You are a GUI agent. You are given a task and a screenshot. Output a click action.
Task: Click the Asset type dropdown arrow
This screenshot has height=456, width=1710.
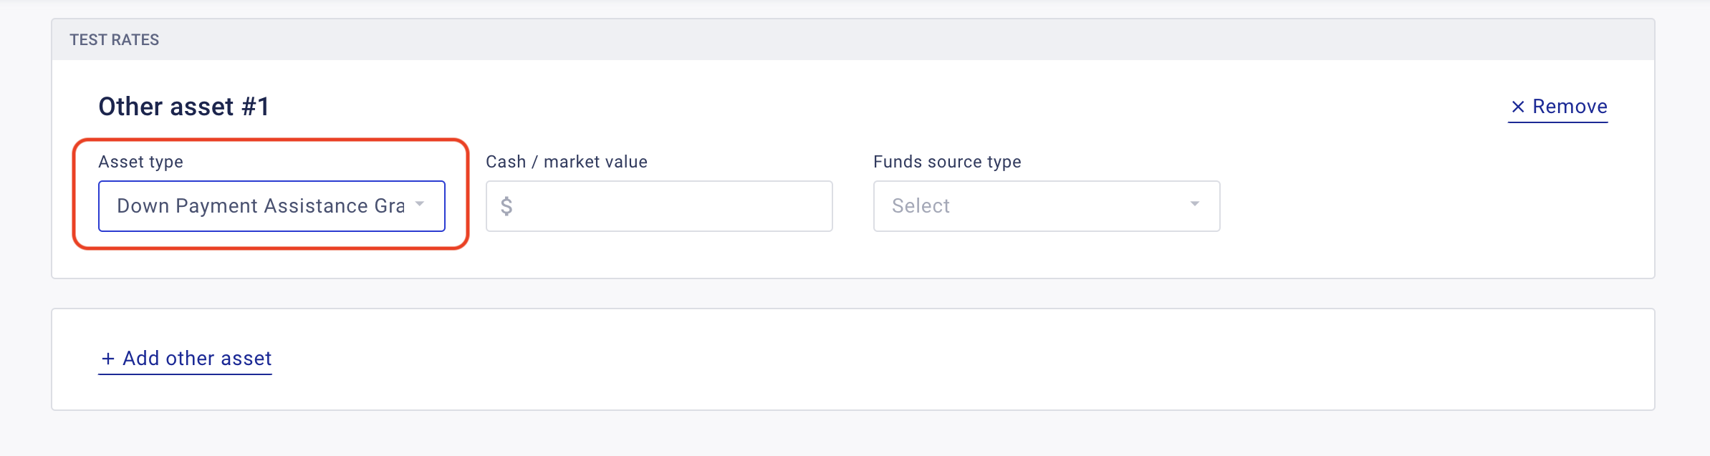coord(420,204)
